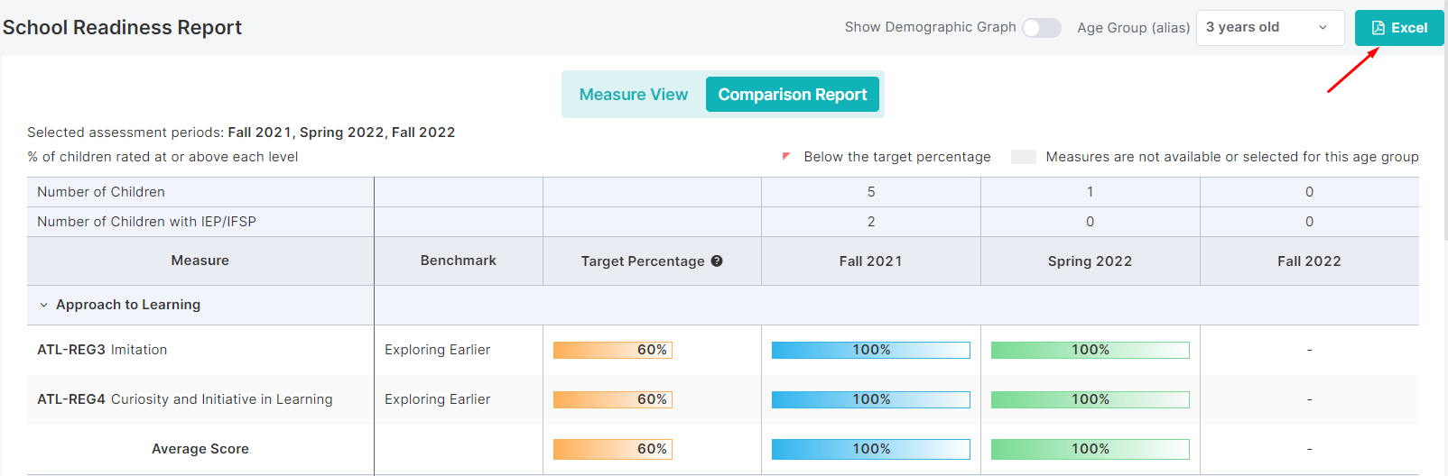Click the Fall 2022 column header
Viewport: 1448px width, 476px height.
[x=1308, y=261]
